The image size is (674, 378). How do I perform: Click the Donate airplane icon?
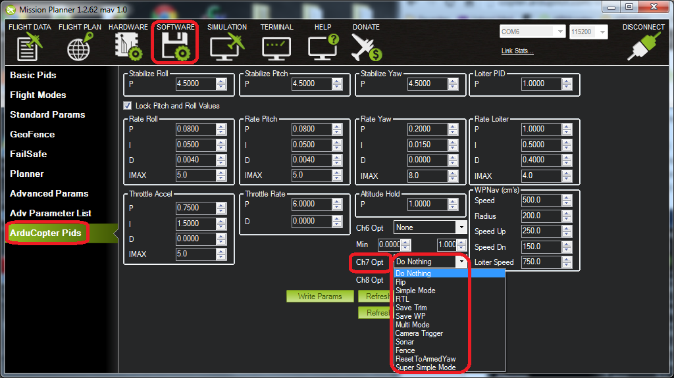(366, 47)
